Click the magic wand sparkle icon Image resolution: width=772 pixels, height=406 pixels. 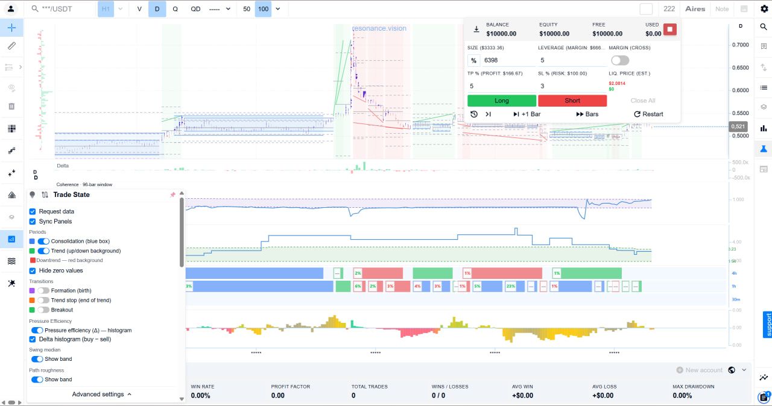(11, 283)
